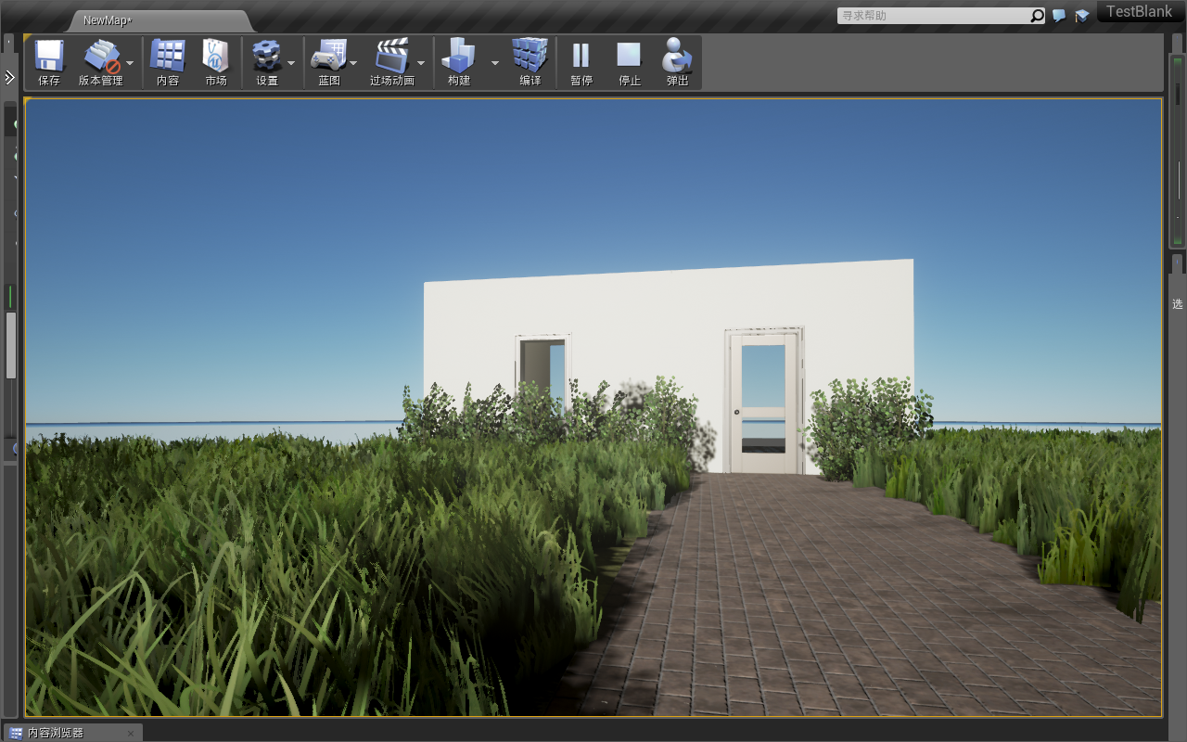Open the tutorials graduation cap icon

pyautogui.click(x=1081, y=16)
